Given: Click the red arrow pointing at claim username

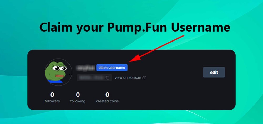Looking at the screenshot, I should [157, 48].
